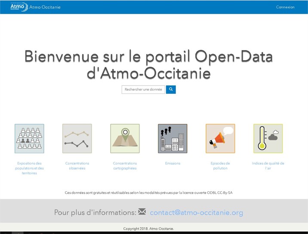The width and height of the screenshot is (308, 234).
Task: Click the envelope mail icon
Action: coord(142,212)
